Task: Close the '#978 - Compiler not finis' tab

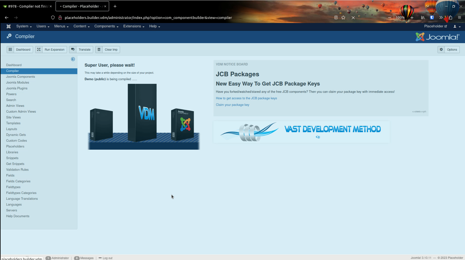Action: (x=51, y=6)
